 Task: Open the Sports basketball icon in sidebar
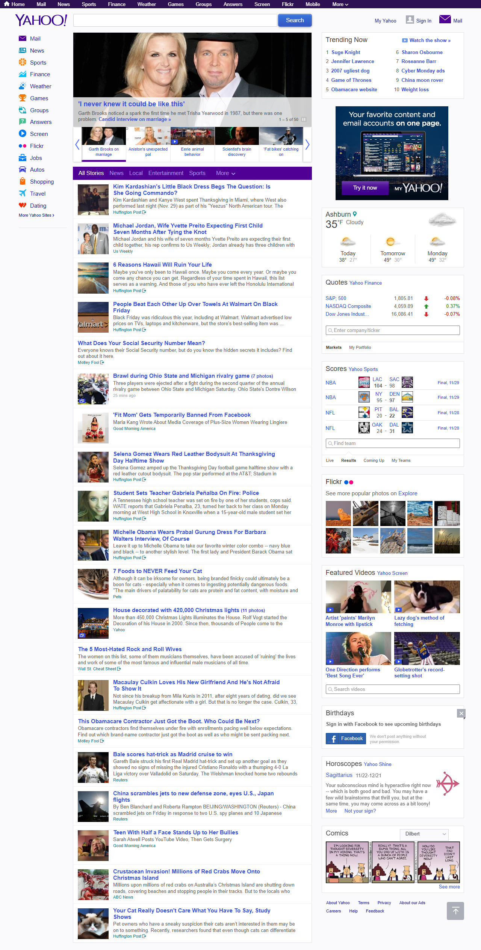coord(23,62)
